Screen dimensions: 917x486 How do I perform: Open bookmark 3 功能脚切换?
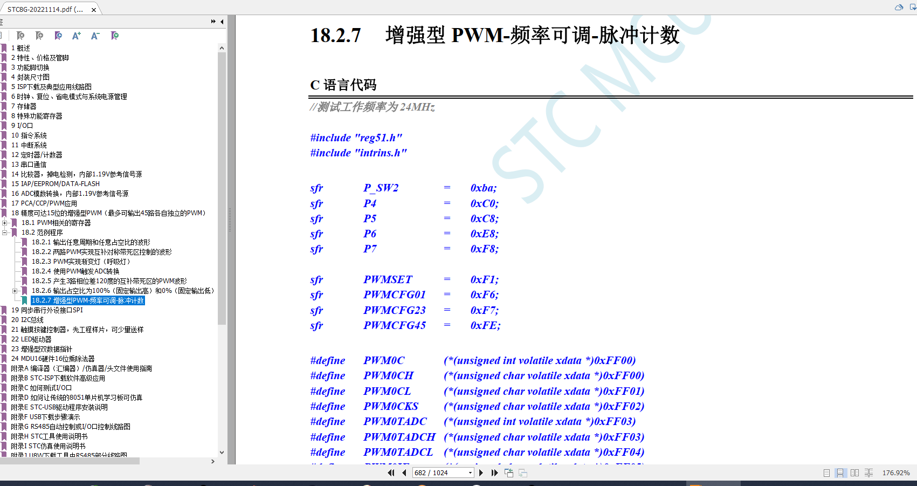30,67
